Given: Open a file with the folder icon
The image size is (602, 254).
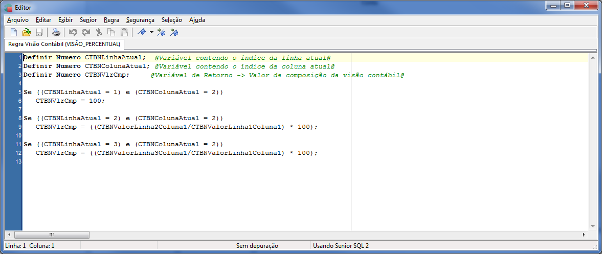Looking at the screenshot, I should click(26, 32).
